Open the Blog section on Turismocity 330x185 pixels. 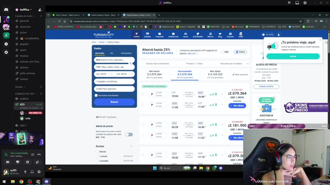click(x=220, y=35)
